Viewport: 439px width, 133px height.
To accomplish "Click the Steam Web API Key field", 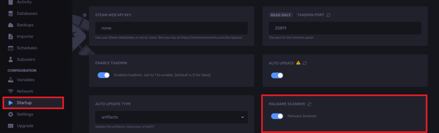I will [171, 28].
